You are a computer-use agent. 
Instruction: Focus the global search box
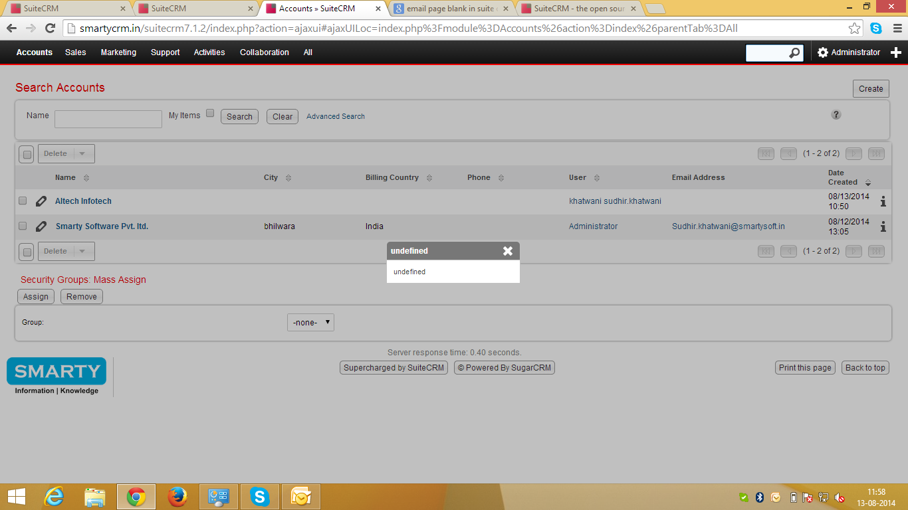[774, 53]
